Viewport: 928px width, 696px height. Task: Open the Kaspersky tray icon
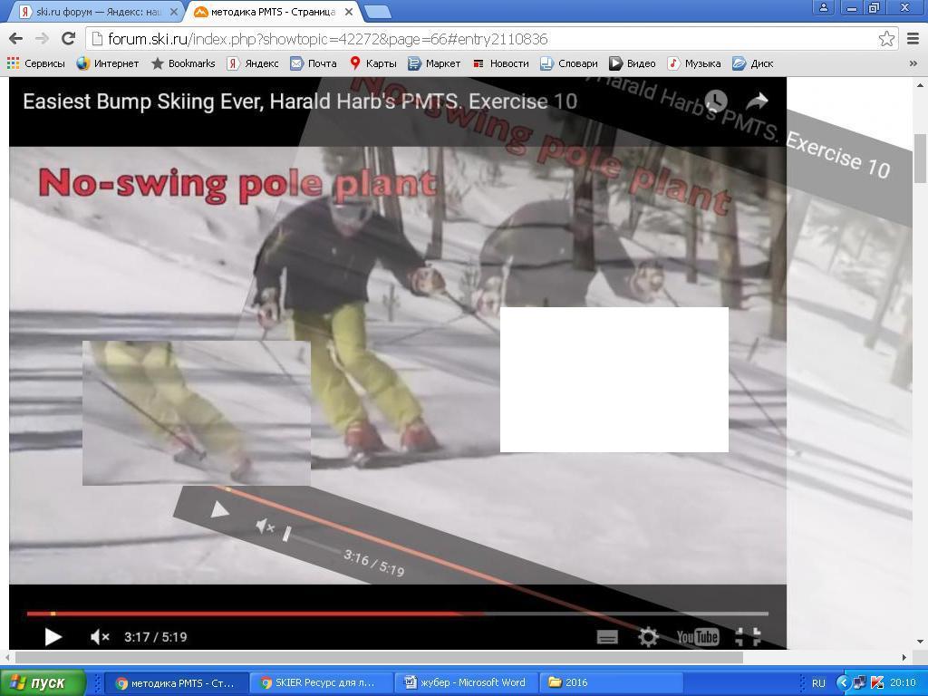coord(877,683)
